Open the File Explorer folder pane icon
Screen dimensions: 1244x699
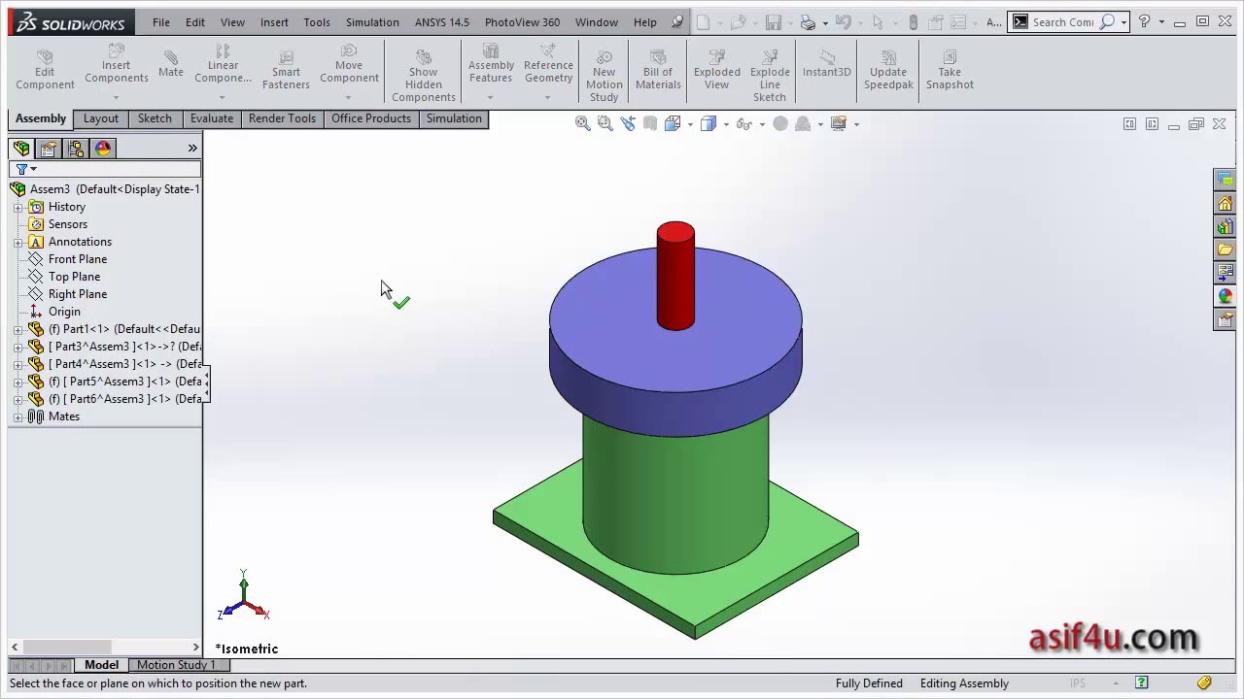pyautogui.click(x=1225, y=250)
